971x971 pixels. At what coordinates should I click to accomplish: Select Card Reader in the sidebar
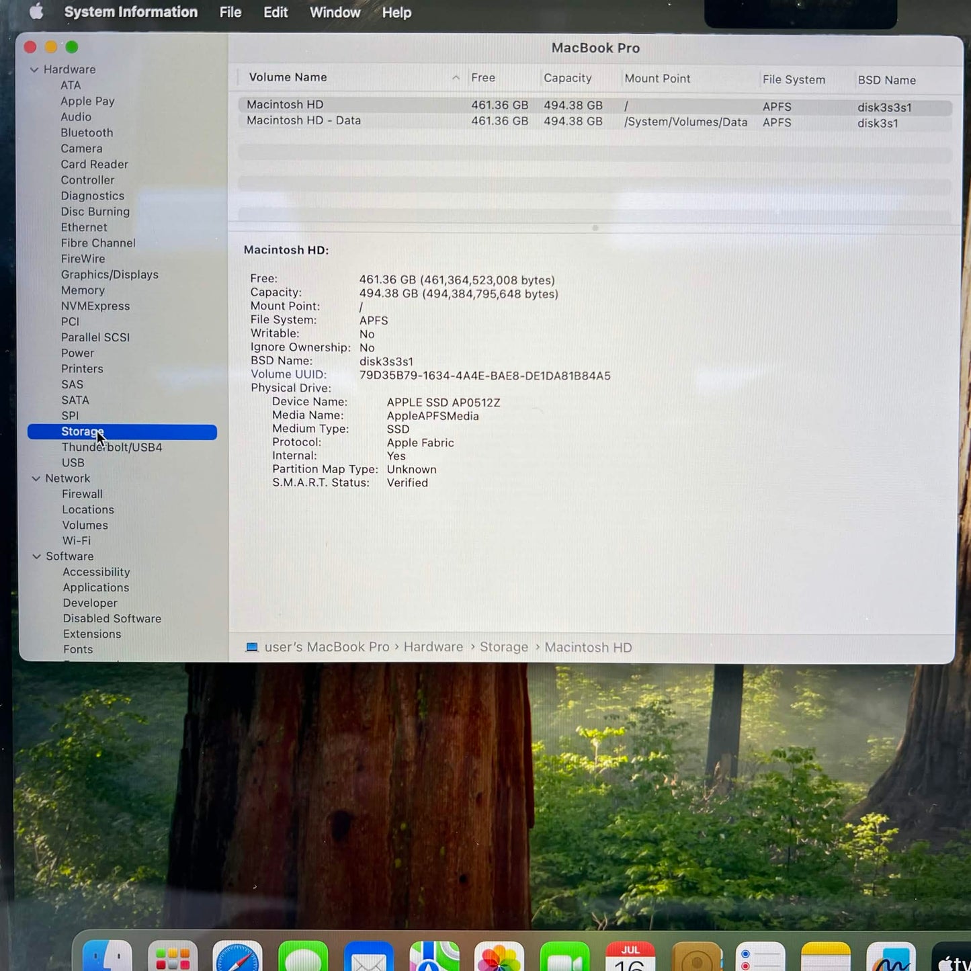[x=94, y=165]
